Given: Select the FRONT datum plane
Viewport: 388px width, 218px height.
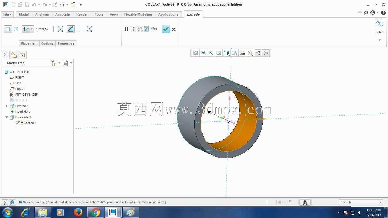Looking at the screenshot, I should (x=17, y=89).
